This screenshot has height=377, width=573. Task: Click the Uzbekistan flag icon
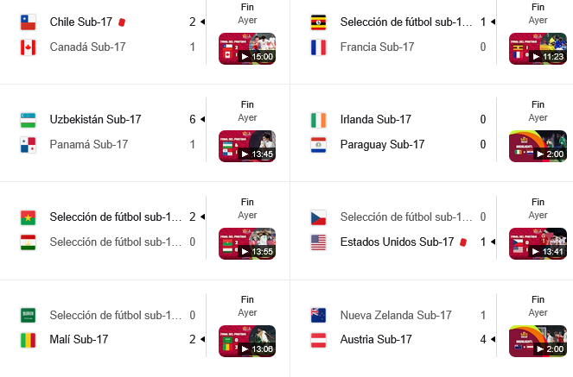click(28, 119)
